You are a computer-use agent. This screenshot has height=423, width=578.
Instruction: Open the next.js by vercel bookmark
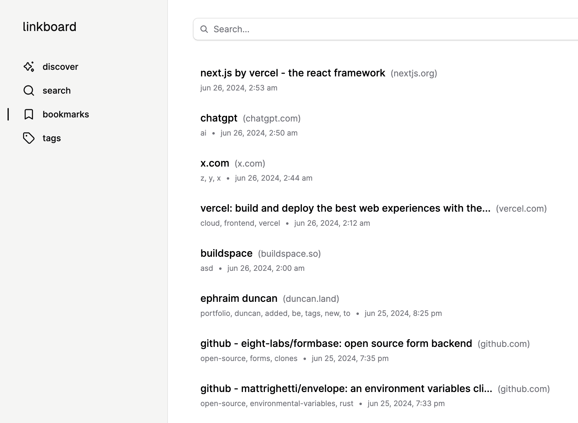[292, 73]
